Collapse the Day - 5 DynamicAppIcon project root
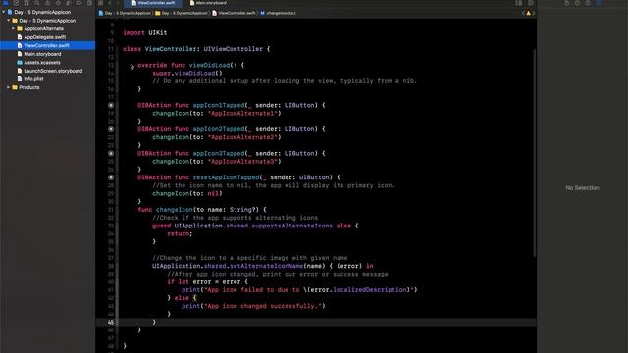The height and width of the screenshot is (353, 628). pos(4,12)
